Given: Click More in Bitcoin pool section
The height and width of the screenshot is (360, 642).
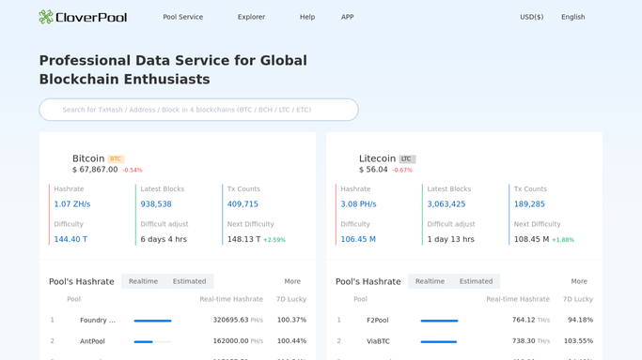Looking at the screenshot, I should tap(292, 281).
